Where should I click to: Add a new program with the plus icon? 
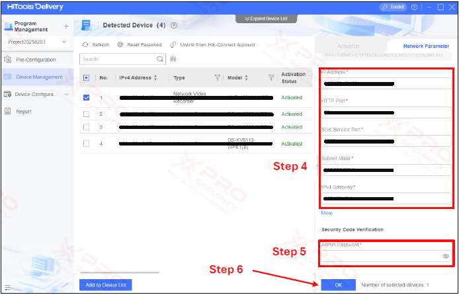[x=66, y=26]
